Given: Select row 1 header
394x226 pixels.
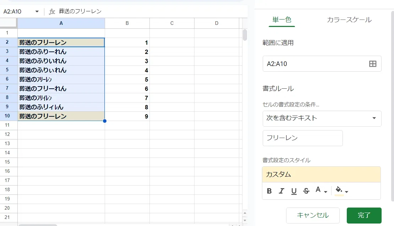Looking at the screenshot, I should pyautogui.click(x=9, y=33).
